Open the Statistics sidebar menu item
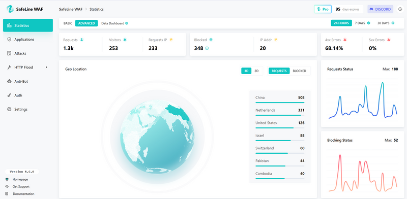The image size is (407, 199). tap(28, 25)
